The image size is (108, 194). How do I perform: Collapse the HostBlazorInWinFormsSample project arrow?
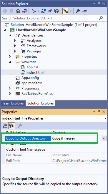[x=5, y=30]
